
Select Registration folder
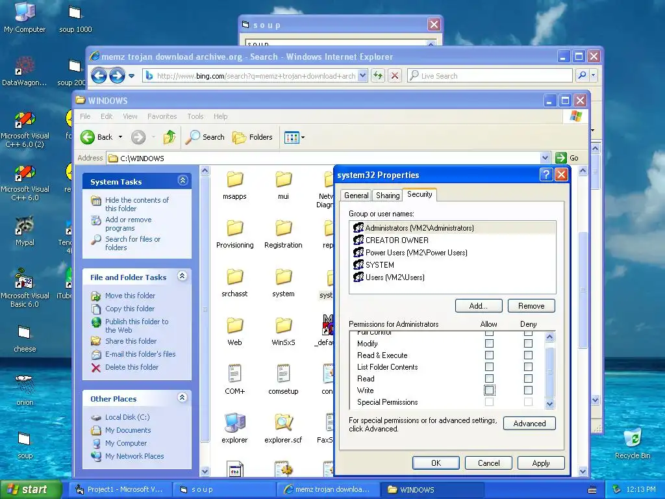tap(283, 234)
